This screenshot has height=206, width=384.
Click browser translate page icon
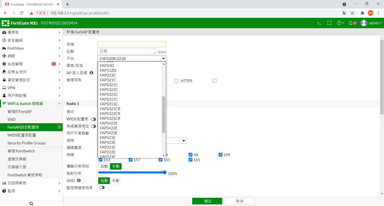[344, 13]
